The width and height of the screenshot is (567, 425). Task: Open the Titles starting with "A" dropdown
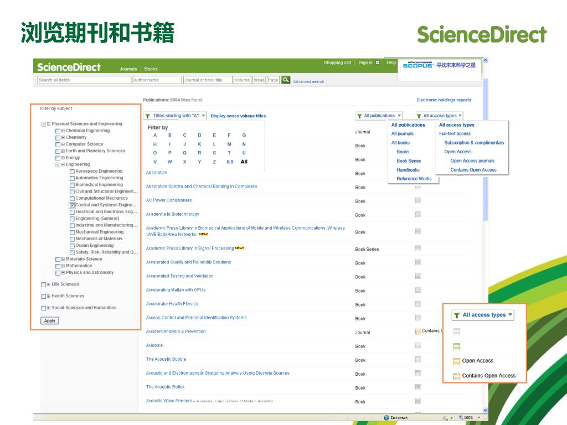(x=175, y=116)
